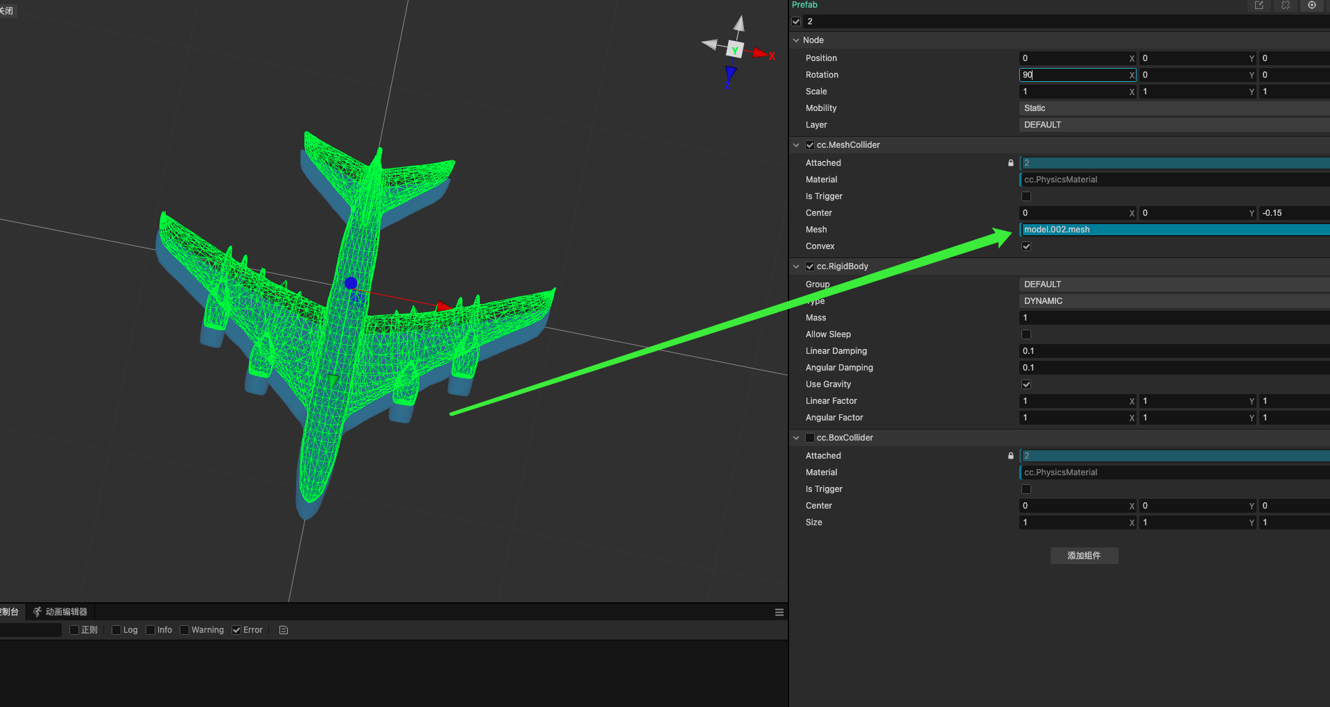Switch to the 动画编辑器 tab
1330x707 pixels.
(x=61, y=612)
